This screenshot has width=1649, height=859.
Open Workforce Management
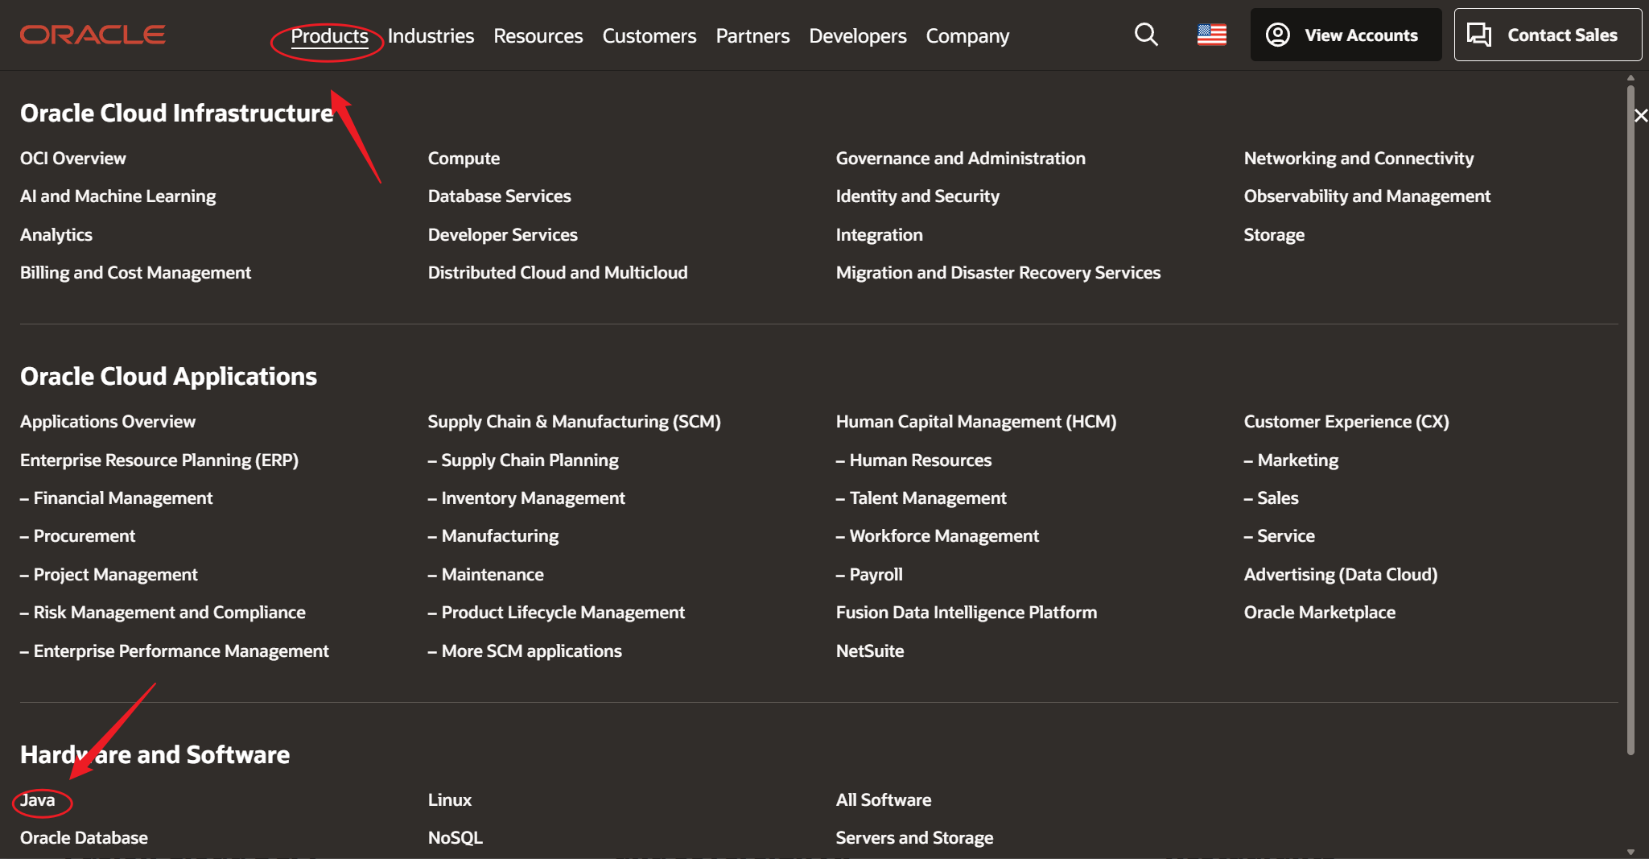(x=938, y=536)
